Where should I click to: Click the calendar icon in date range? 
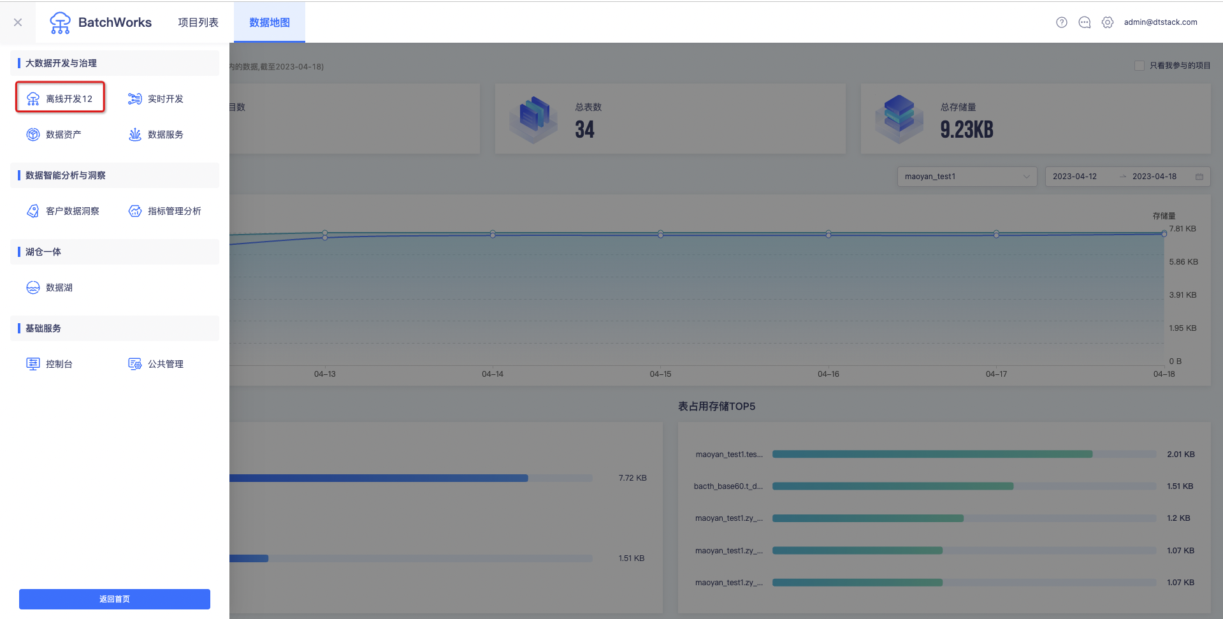click(x=1199, y=177)
